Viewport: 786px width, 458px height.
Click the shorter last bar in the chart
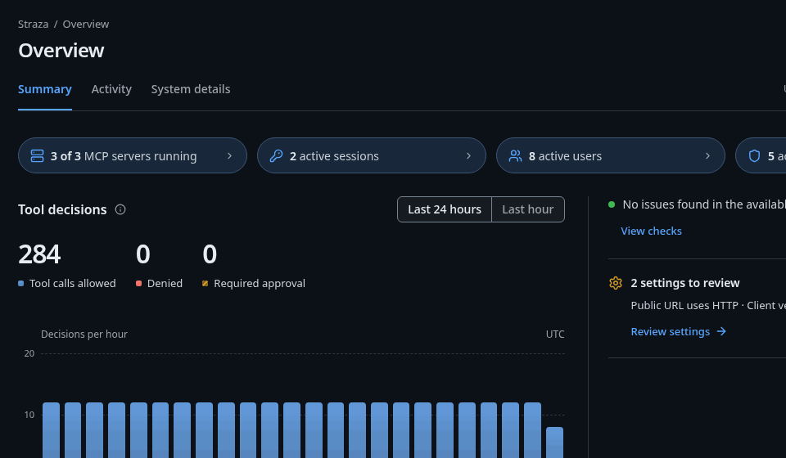(554, 442)
